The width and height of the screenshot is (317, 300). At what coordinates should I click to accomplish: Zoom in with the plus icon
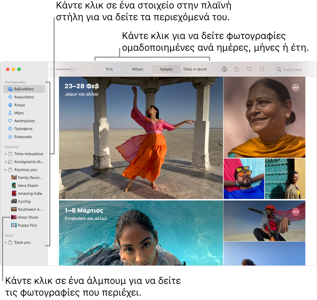[77, 69]
